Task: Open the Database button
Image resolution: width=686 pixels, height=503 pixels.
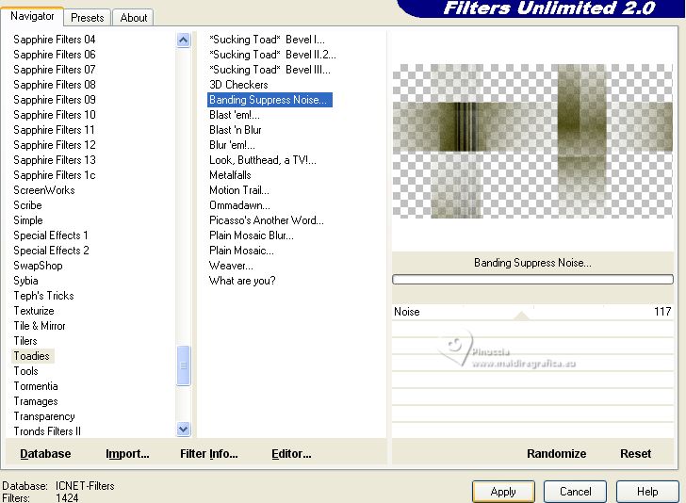Action: (x=45, y=454)
